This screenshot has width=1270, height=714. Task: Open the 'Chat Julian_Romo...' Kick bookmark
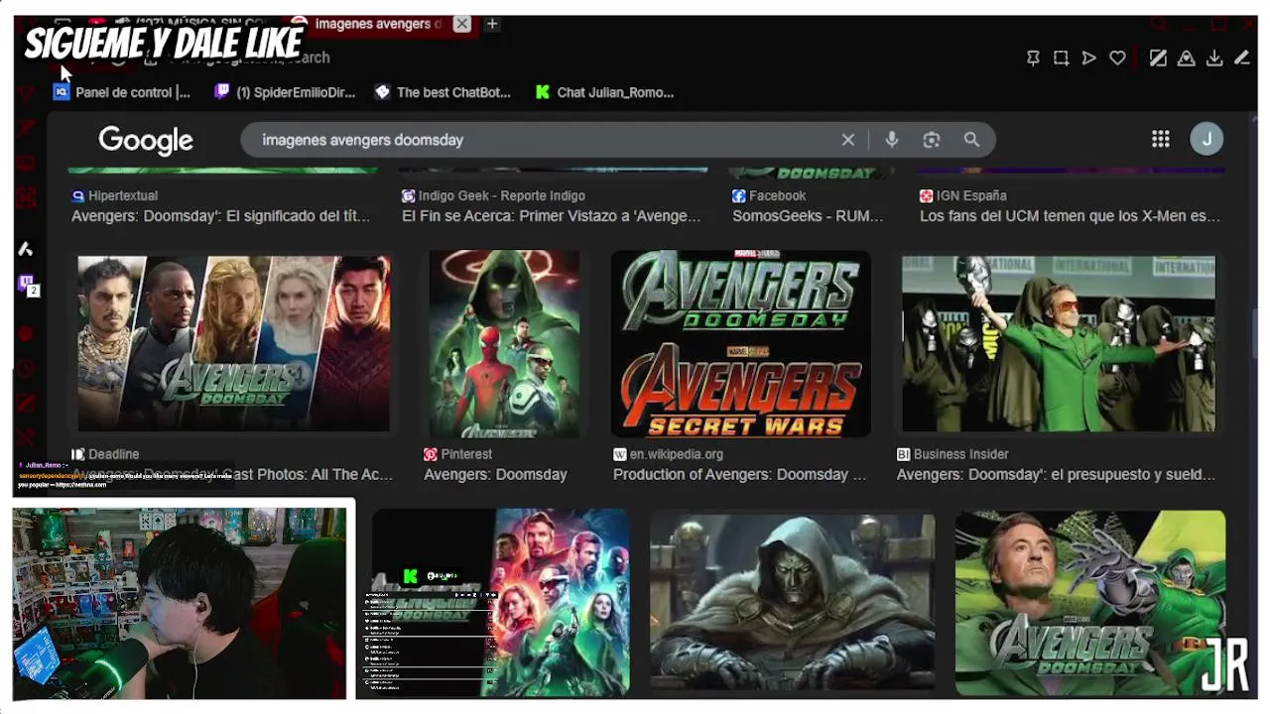(604, 92)
